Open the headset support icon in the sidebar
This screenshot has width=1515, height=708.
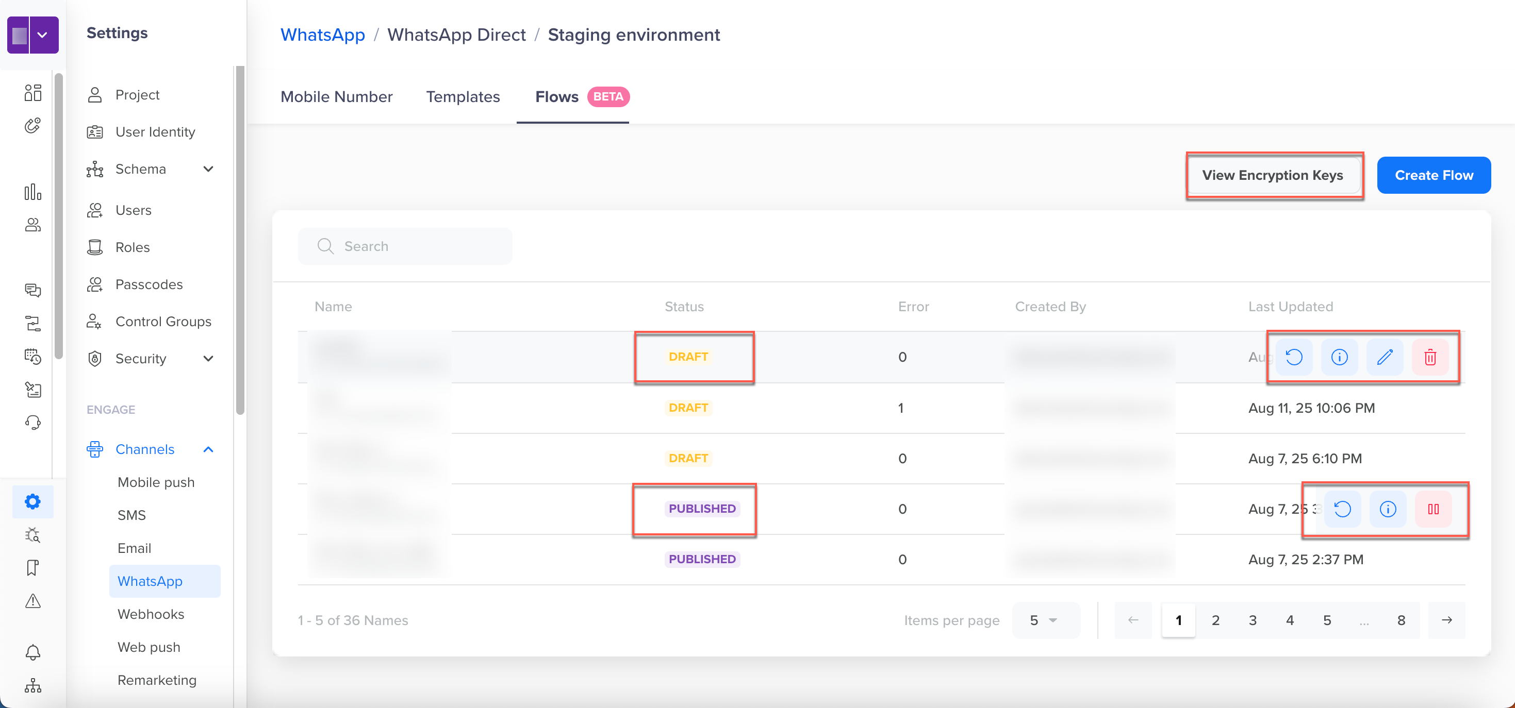[32, 423]
